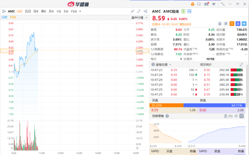Click the AMC院线 stock name
Image resolution: width=249 pixels, height=155 pixels.
(171, 11)
